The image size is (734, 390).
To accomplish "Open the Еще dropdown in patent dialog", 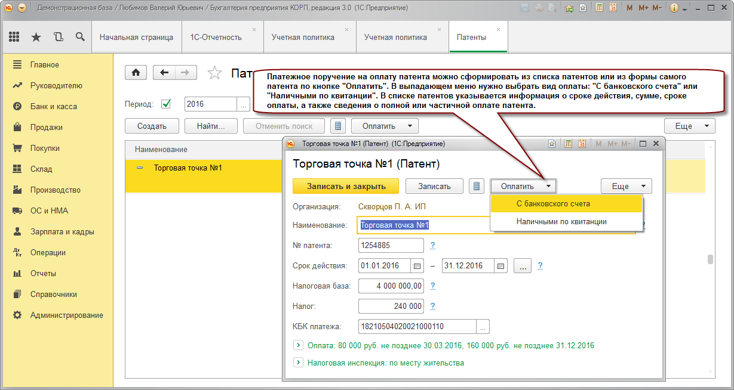I will click(x=626, y=186).
